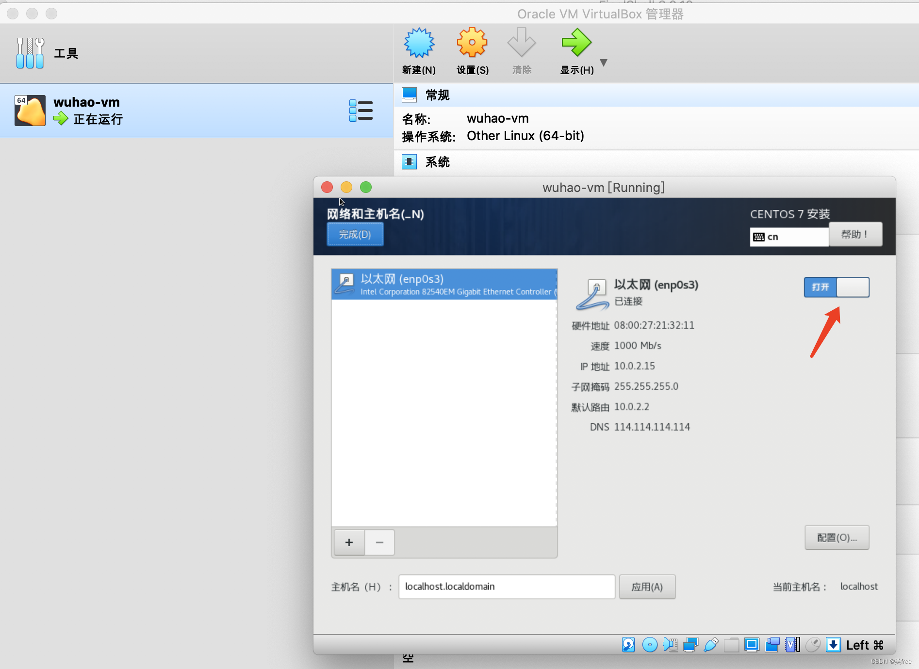Select 以太网 (enp0s3) in the device list
Image resolution: width=919 pixels, height=669 pixels.
point(444,285)
